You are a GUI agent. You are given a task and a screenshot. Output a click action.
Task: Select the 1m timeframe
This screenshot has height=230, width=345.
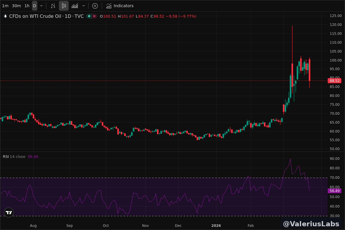pos(5,6)
